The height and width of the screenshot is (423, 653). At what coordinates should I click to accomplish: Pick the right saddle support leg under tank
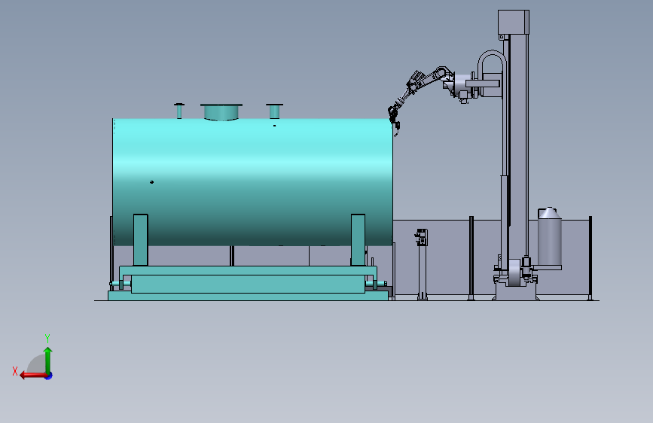coord(359,240)
